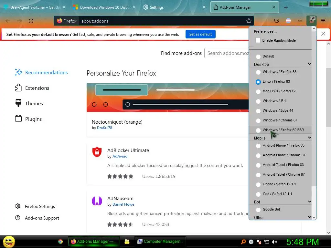Open the smiley Start menu button
The width and height of the screenshot is (331, 248).
point(9,242)
